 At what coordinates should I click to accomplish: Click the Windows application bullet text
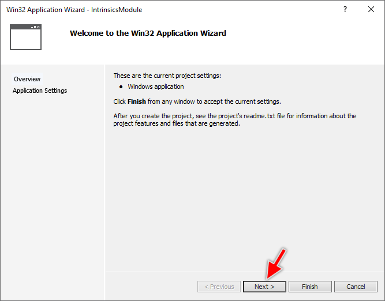click(x=156, y=87)
